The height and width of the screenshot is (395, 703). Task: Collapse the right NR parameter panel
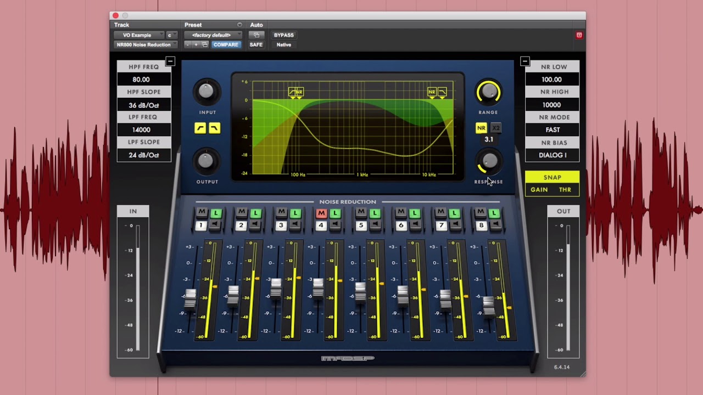[x=525, y=61]
